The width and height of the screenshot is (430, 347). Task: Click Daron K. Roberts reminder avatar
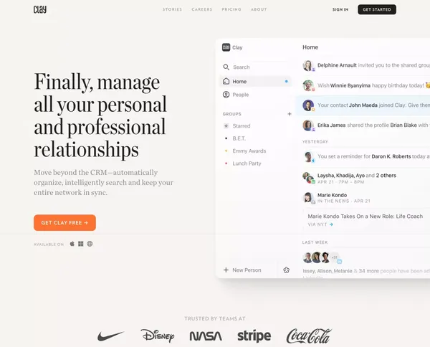click(309, 156)
